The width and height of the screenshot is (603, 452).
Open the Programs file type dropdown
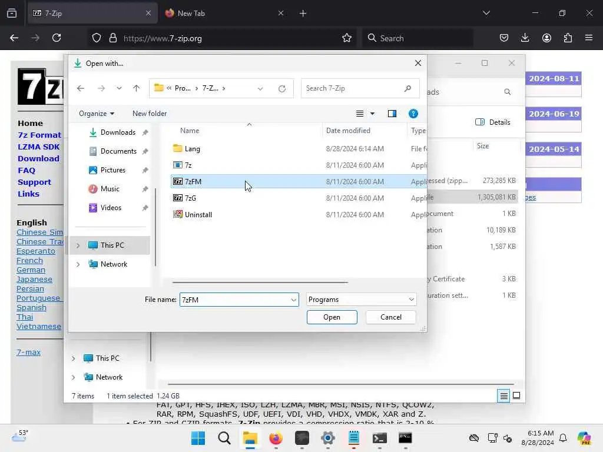point(361,300)
